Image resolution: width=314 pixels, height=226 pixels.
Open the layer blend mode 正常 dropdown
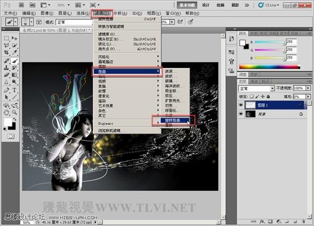pyautogui.click(x=256, y=88)
